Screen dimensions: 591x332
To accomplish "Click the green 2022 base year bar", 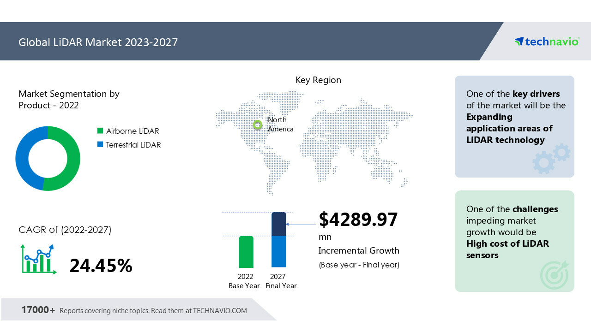I will [x=246, y=252].
